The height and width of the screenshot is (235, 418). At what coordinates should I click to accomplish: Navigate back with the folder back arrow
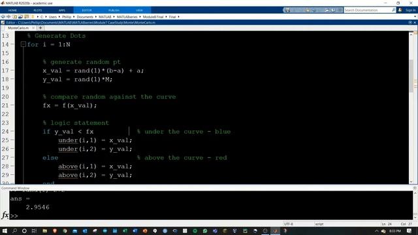[3, 16]
